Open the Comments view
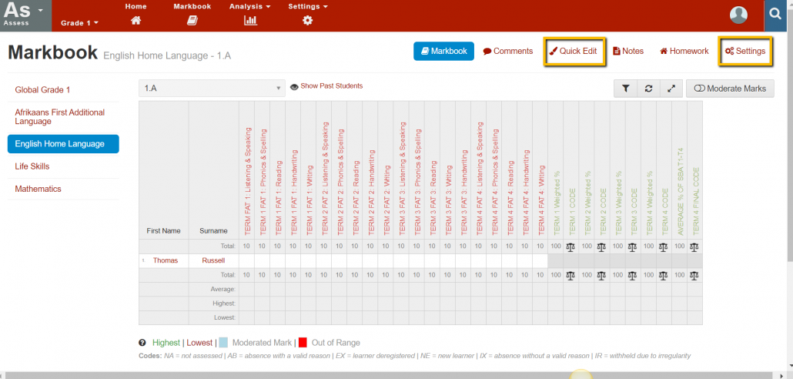 click(x=507, y=51)
